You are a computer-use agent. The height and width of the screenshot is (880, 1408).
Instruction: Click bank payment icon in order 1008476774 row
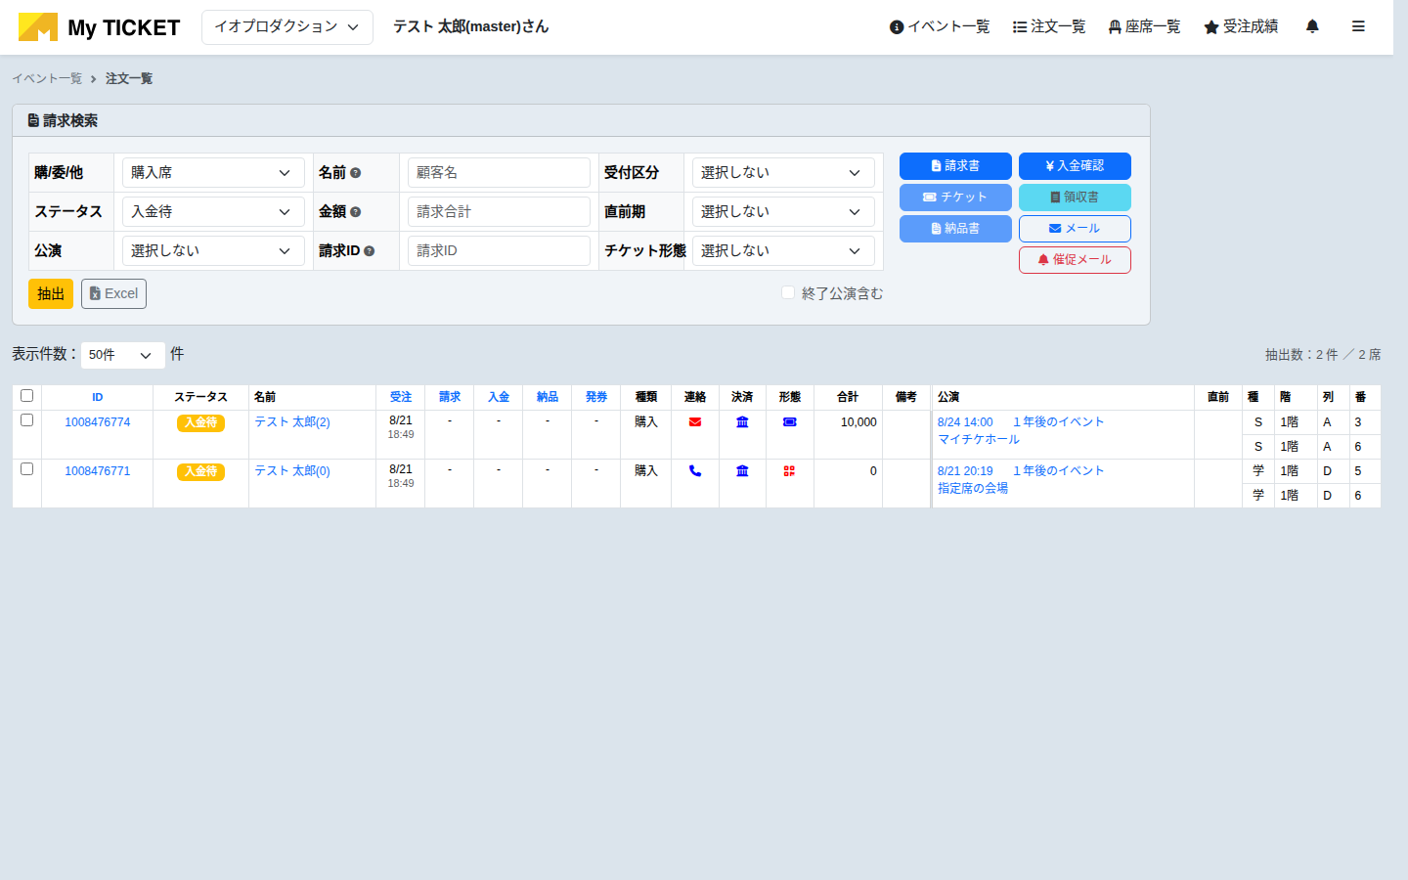tap(742, 422)
